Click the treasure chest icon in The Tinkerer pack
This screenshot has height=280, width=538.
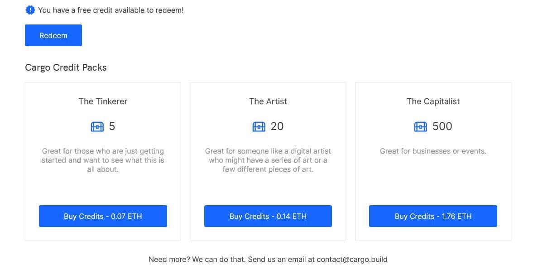coord(97,126)
